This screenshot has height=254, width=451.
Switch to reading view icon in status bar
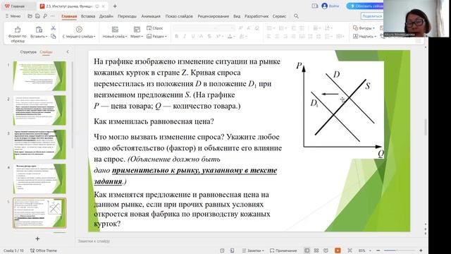[326, 250]
